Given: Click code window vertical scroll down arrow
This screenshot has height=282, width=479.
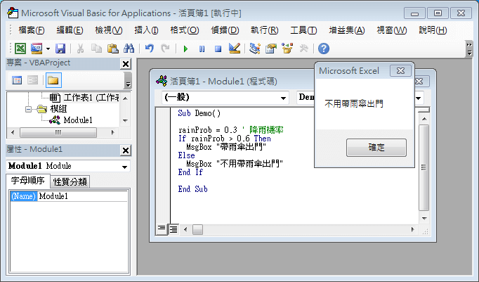Looking at the screenshot, I should tap(424, 219).
